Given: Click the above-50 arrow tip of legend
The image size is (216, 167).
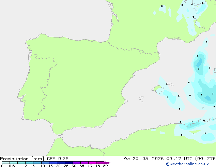Looking at the screenshot, I should coord(108,163).
